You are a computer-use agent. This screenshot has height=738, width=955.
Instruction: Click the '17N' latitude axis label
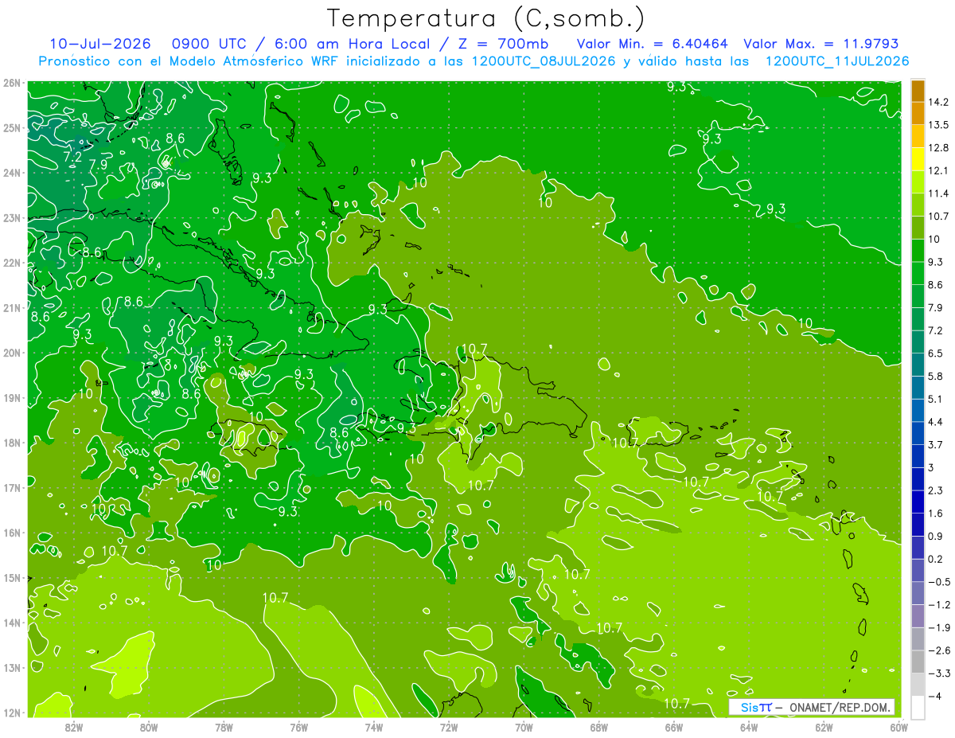pyautogui.click(x=12, y=487)
